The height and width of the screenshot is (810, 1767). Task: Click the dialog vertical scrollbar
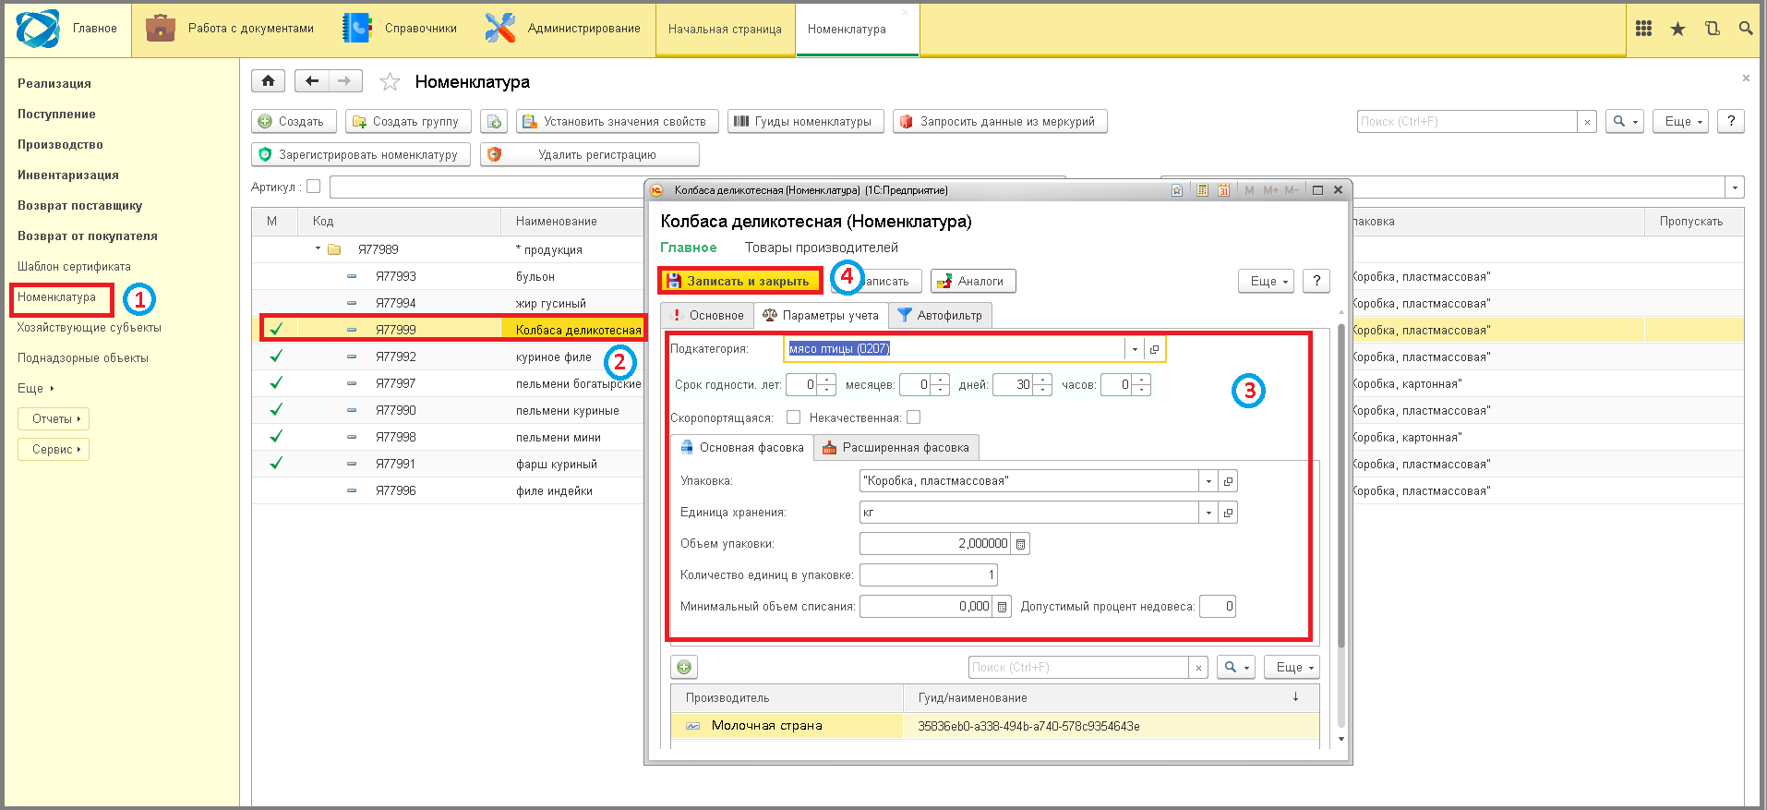click(1341, 485)
